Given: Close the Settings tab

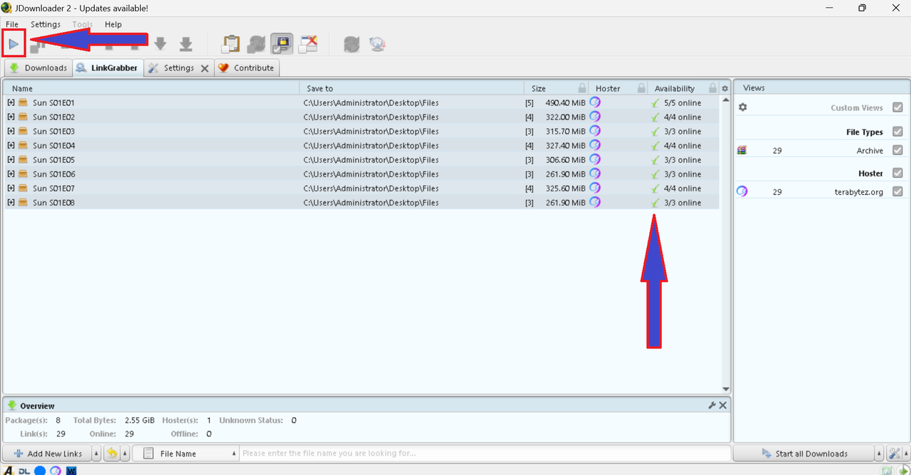Looking at the screenshot, I should click(x=204, y=68).
